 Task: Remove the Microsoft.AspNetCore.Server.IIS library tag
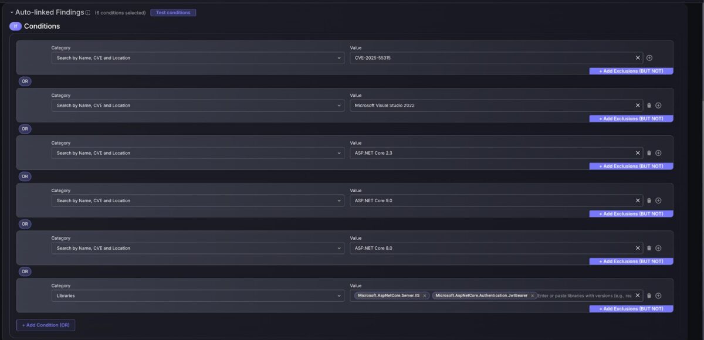click(x=425, y=296)
